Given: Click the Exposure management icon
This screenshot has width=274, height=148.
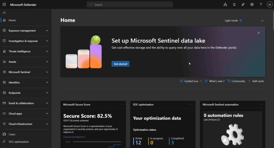Looking at the screenshot, I should click(x=4, y=30).
